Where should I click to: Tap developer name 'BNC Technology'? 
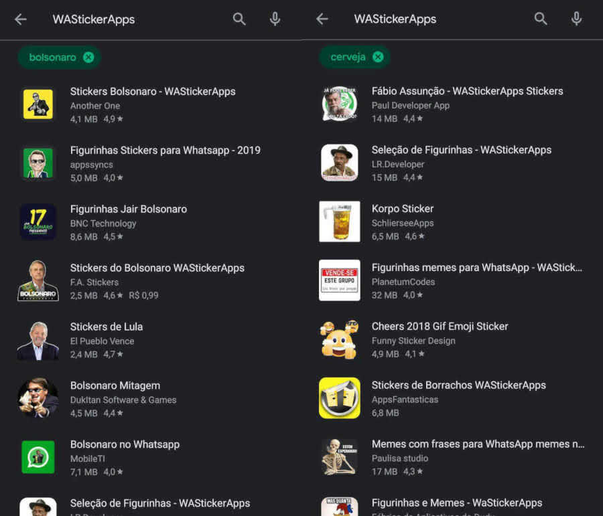[x=103, y=224]
